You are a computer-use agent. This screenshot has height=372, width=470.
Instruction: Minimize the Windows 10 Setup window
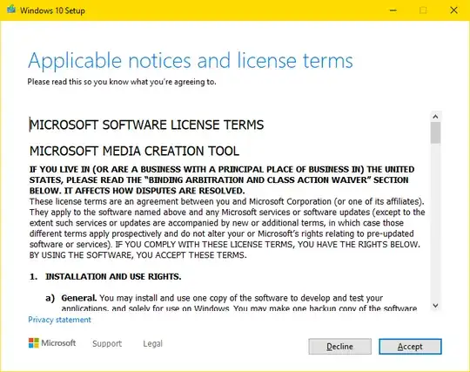pos(393,10)
